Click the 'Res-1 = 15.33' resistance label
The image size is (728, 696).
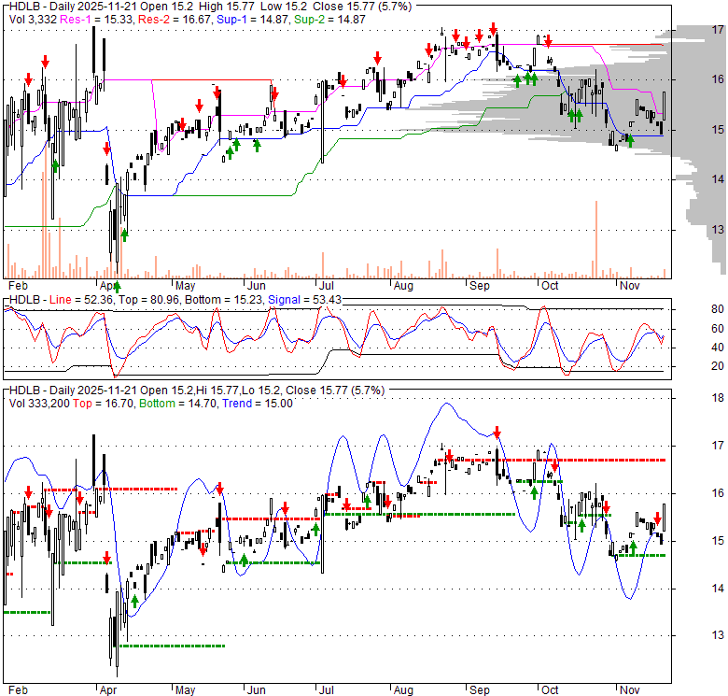click(x=96, y=20)
